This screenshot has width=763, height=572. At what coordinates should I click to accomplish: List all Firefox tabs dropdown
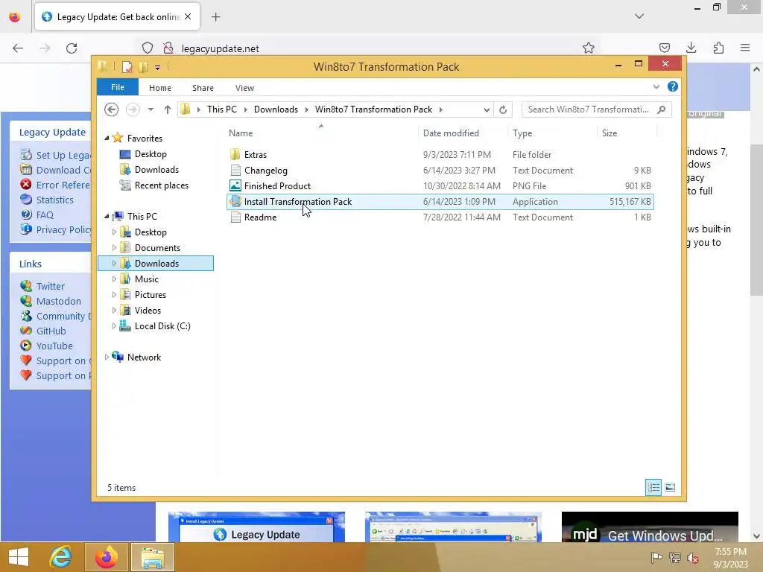(x=639, y=16)
